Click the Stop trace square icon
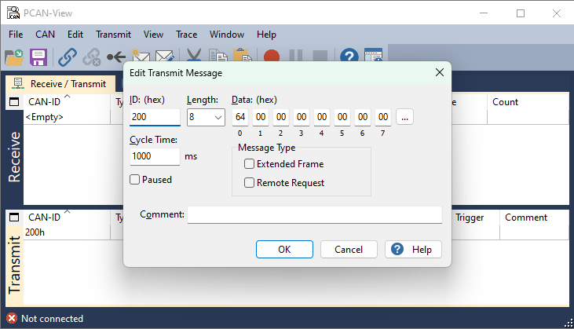 pyautogui.click(x=320, y=56)
